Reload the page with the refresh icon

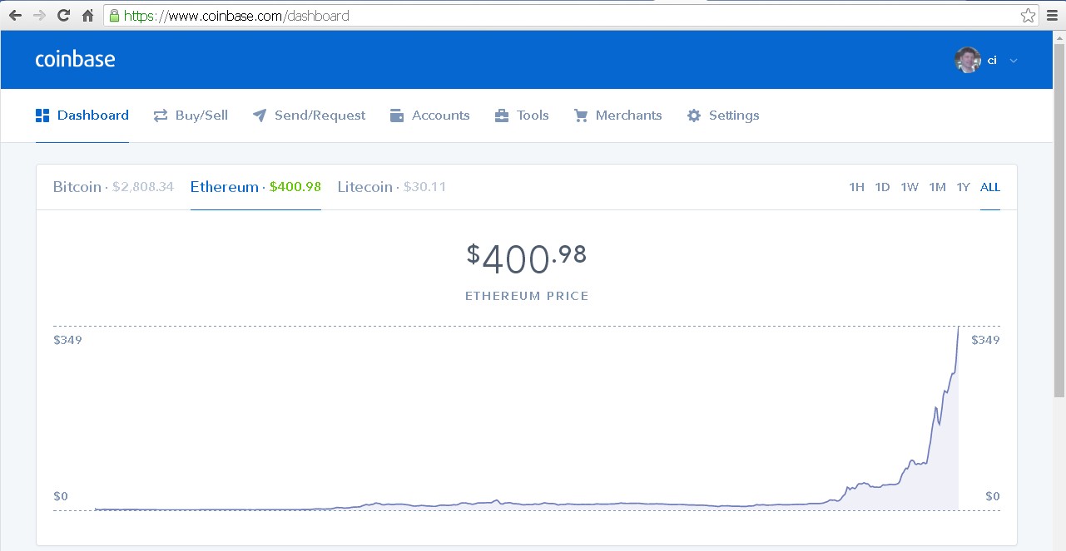63,15
